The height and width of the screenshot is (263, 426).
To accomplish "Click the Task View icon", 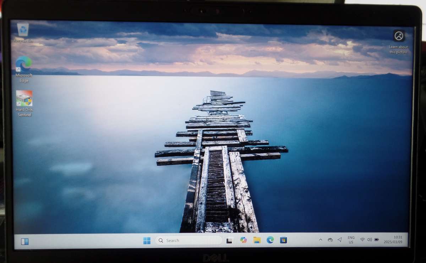I will [x=229, y=240].
